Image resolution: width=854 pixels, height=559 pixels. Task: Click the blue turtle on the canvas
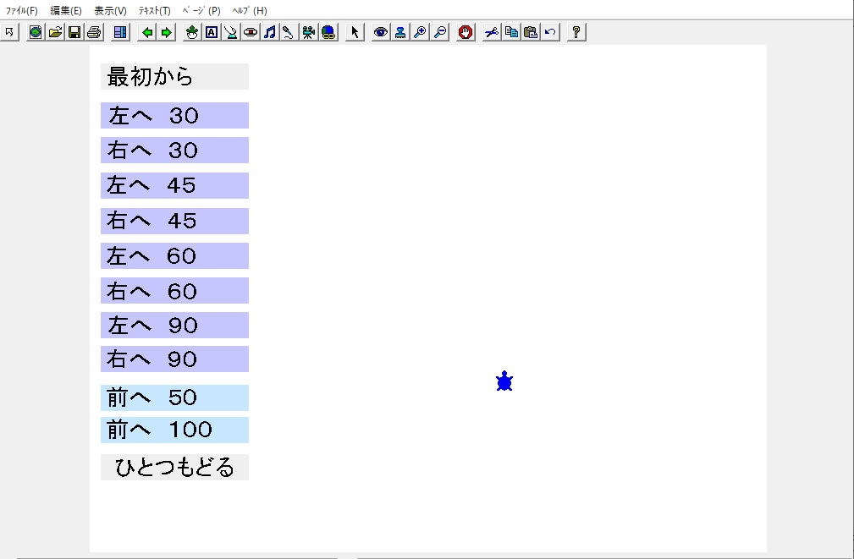504,381
